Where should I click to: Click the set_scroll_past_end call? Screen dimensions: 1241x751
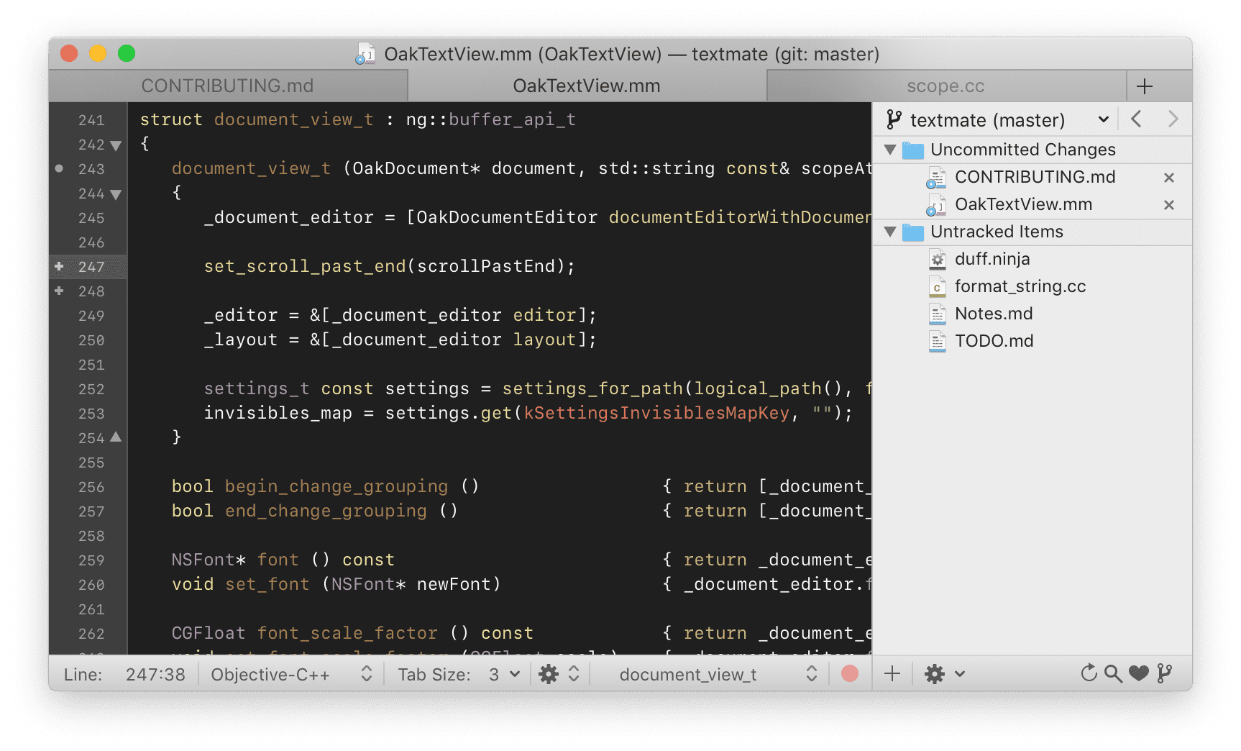305,267
